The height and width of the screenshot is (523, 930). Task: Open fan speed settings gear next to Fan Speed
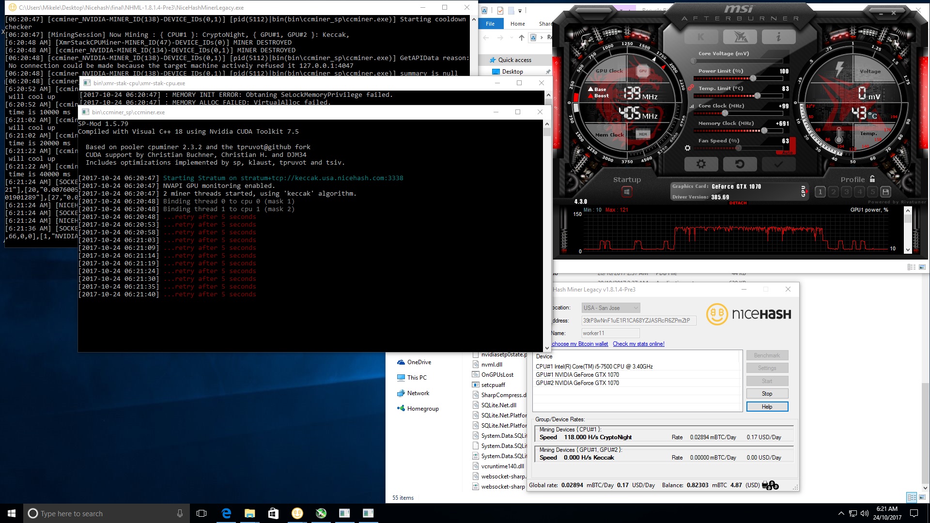687,148
